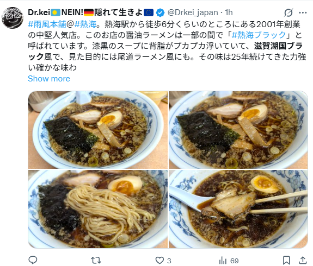The height and width of the screenshot is (266, 313).
Task: Open the 1h timestamp link
Action: click(x=229, y=12)
